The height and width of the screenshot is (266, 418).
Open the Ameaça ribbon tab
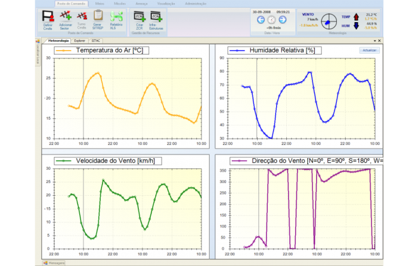[x=141, y=4]
